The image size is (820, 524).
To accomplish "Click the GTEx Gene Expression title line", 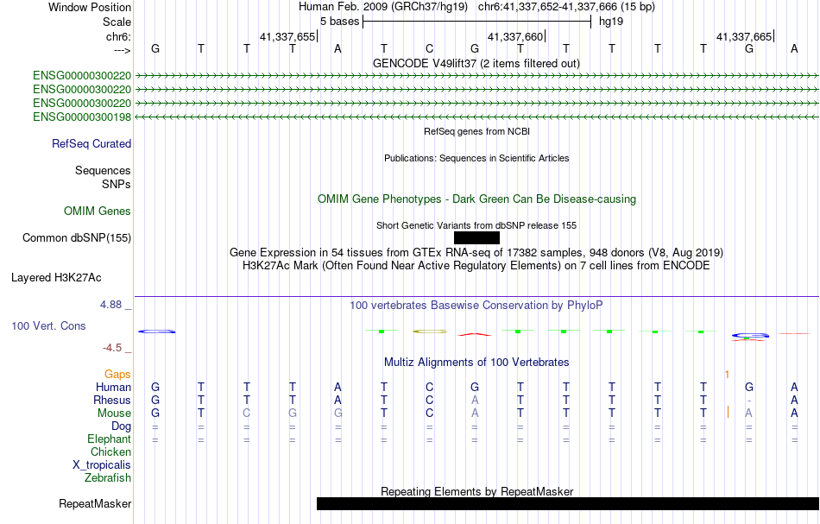I will [x=476, y=253].
